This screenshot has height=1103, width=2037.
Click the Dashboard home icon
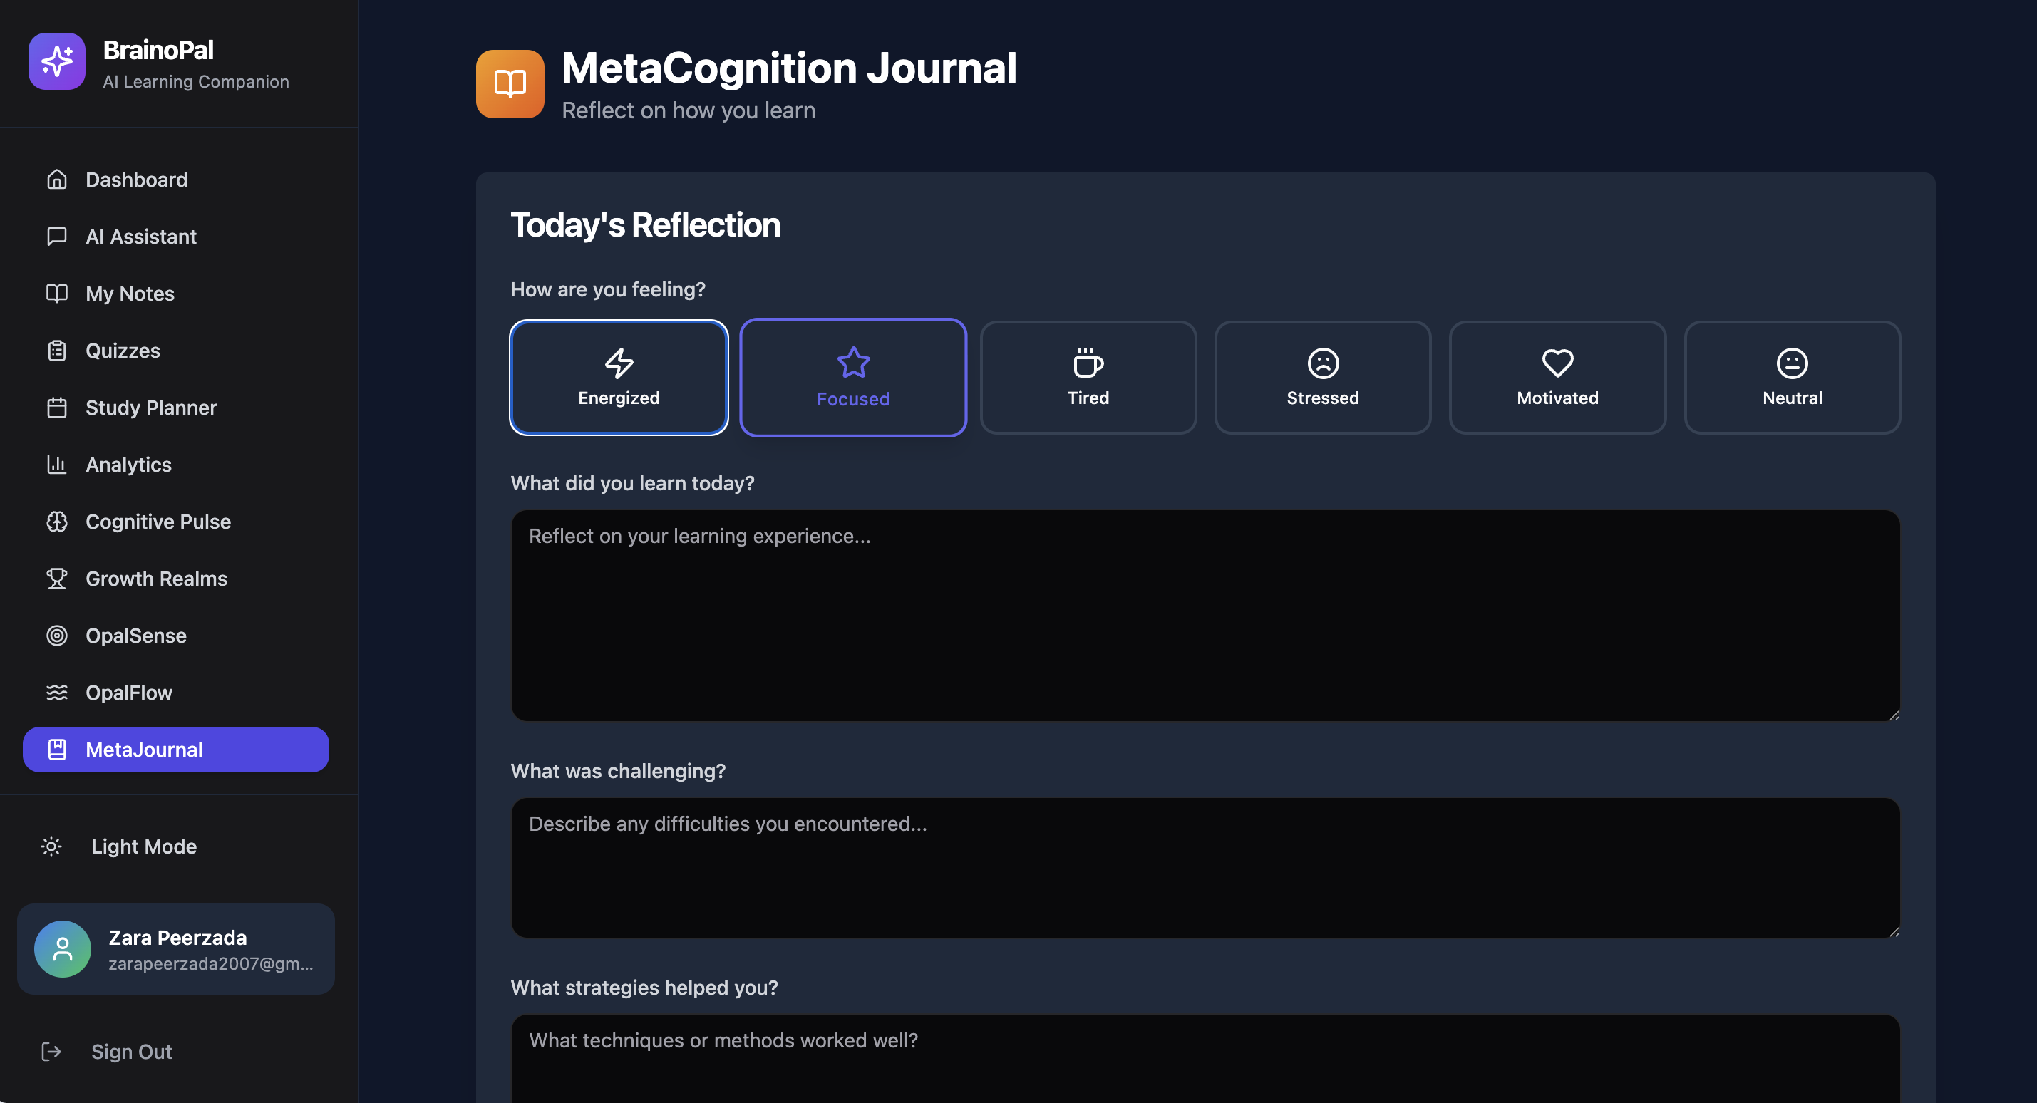tap(57, 180)
